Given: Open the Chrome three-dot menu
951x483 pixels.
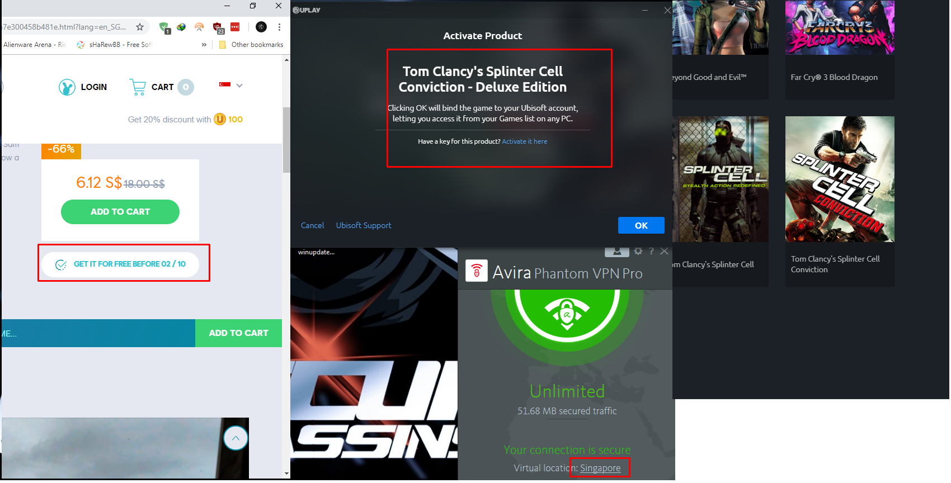Looking at the screenshot, I should (279, 27).
